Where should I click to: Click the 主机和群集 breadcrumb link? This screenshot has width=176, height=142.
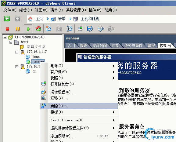(90, 19)
